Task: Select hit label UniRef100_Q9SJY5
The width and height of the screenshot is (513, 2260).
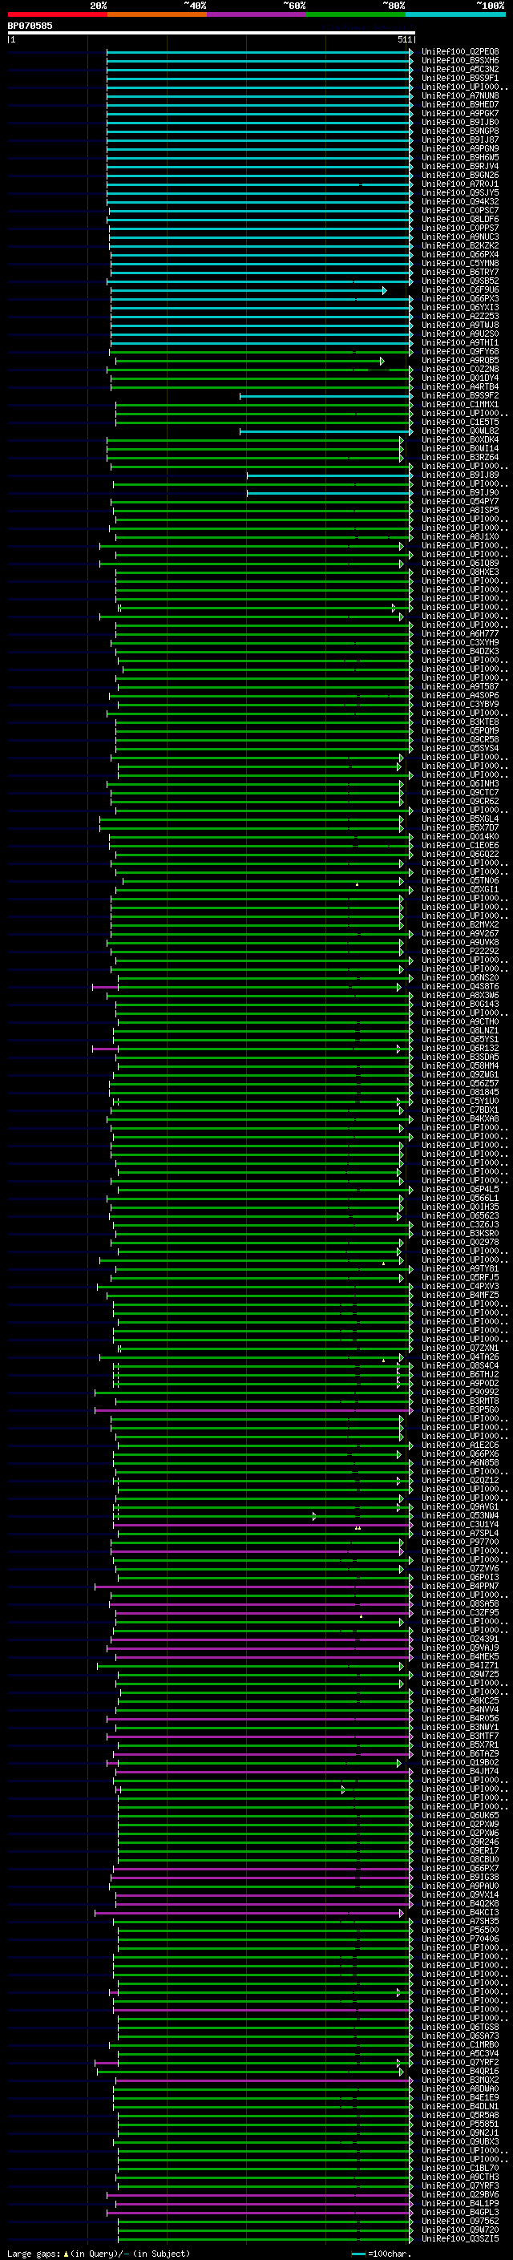Action: pos(460,193)
